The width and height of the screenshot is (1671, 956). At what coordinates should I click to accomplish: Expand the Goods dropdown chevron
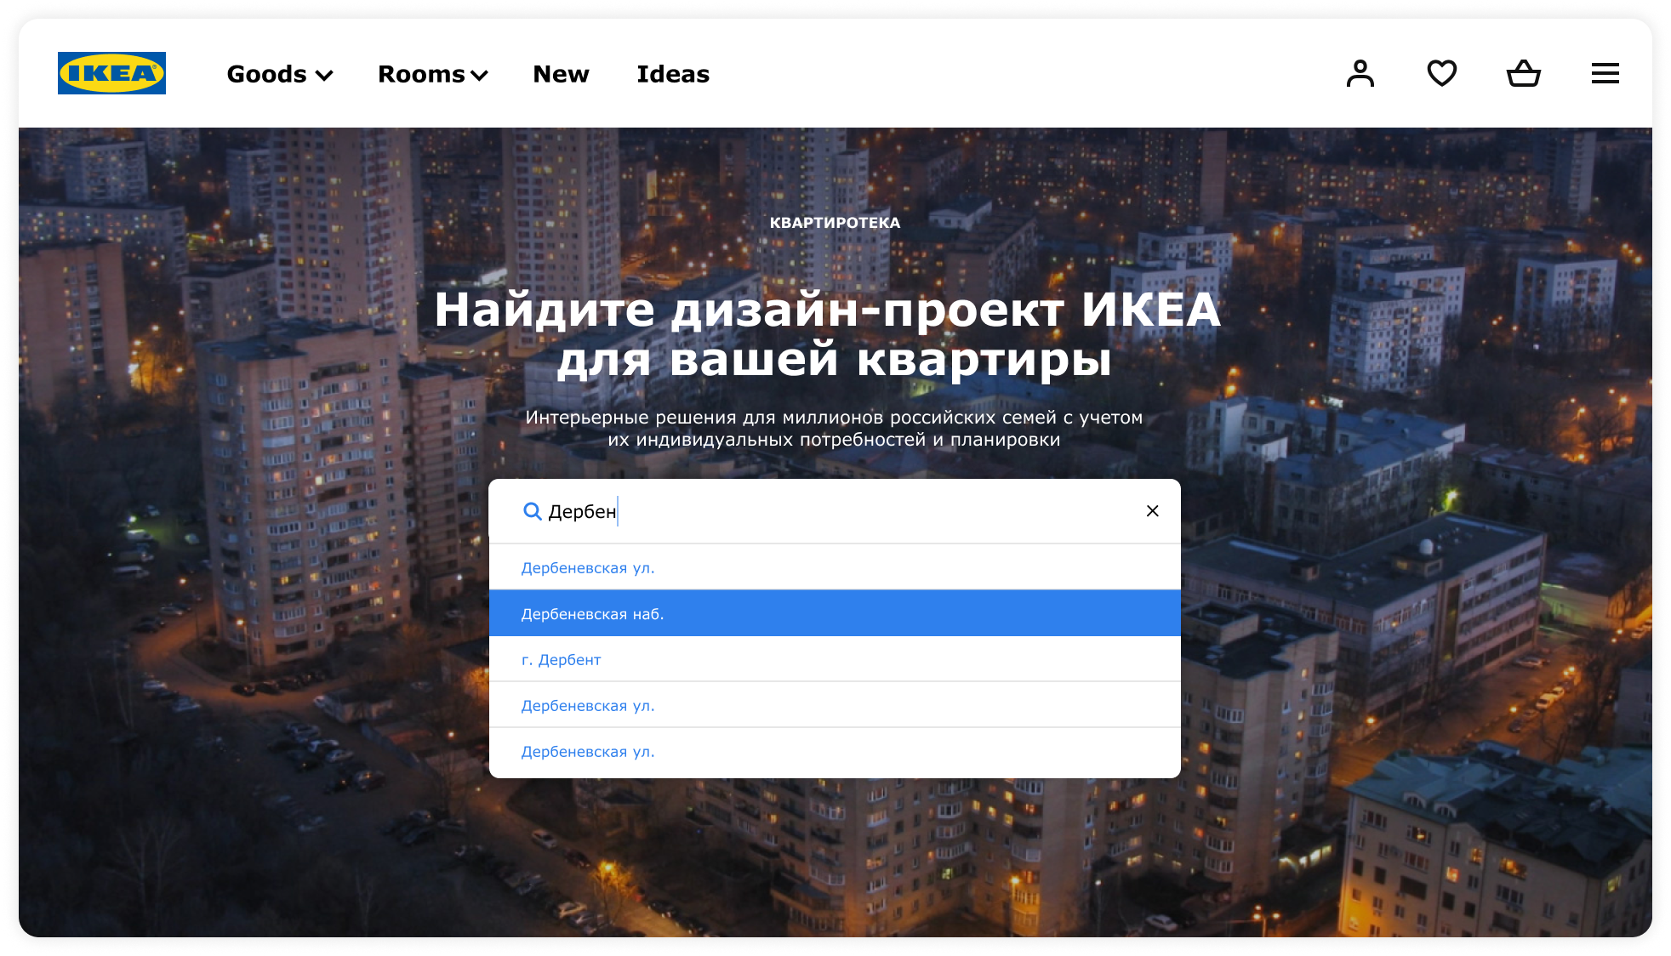(x=324, y=76)
